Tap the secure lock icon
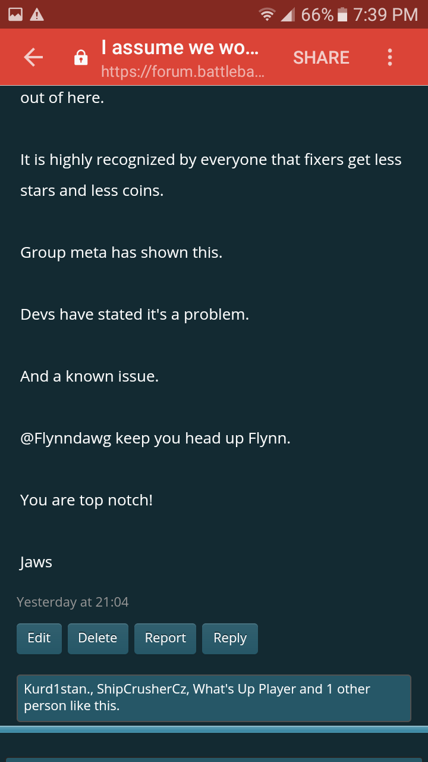Image resolution: width=428 pixels, height=762 pixels. coord(80,58)
